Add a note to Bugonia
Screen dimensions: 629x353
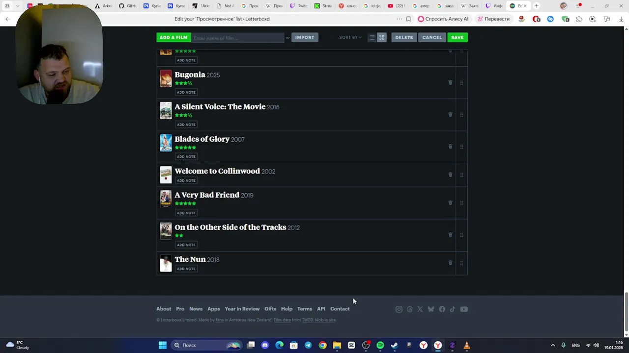pyautogui.click(x=186, y=92)
